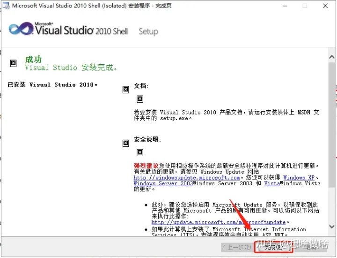Viewport: 337px width, 258px height.
Task: Click the scrollbar up arrow
Action: click(332, 57)
